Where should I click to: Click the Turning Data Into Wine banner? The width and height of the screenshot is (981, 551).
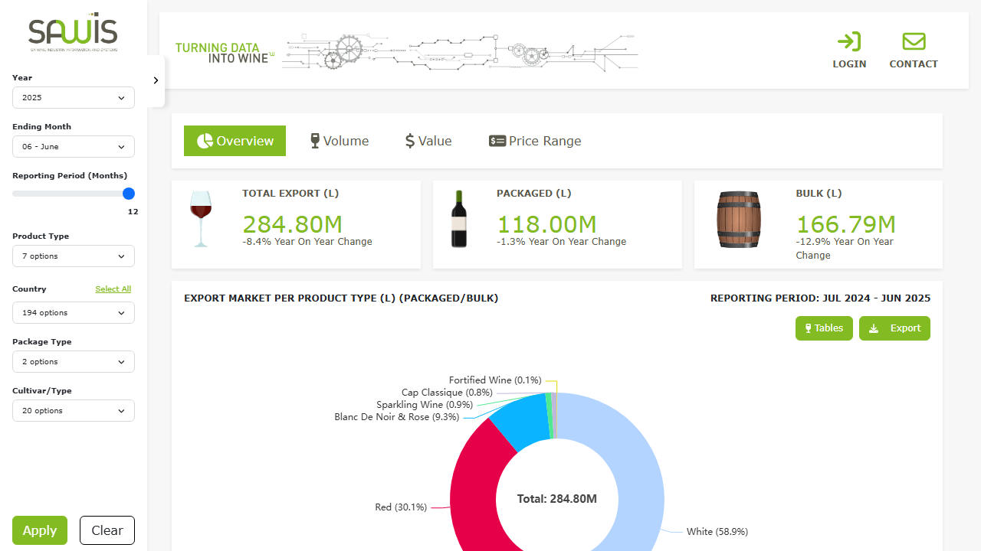click(x=406, y=52)
